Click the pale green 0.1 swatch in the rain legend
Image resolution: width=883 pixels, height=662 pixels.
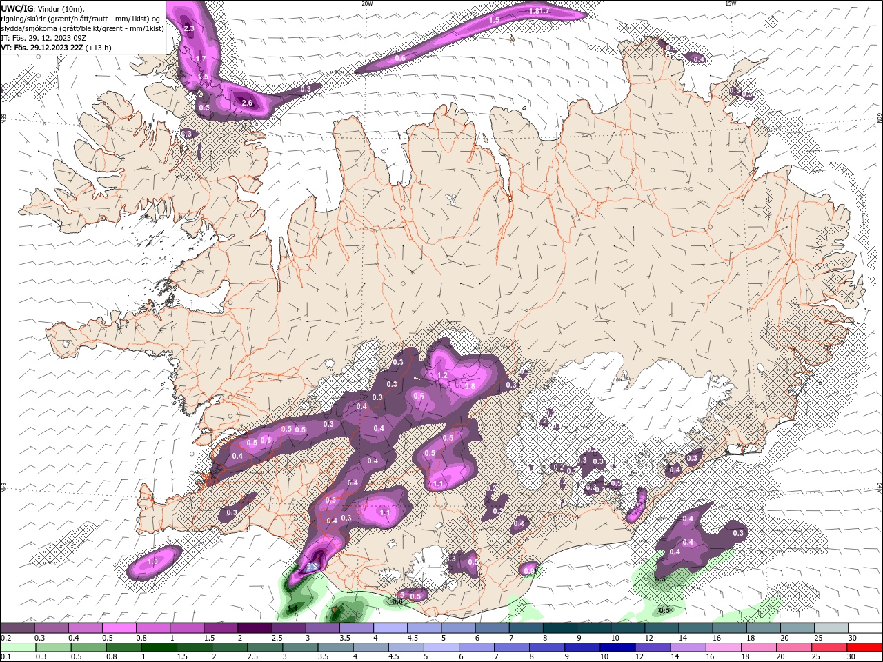19,648
